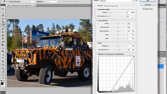Adjust the Гамма slider handle
Viewport: 167px width, 94px height.
pos(118,24)
